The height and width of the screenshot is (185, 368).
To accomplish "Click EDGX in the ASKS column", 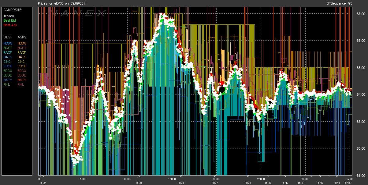I will click(x=22, y=71).
